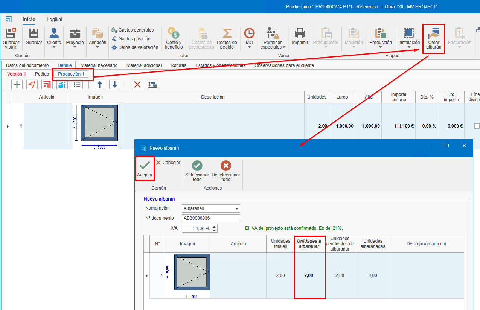Image resolution: width=480 pixels, height=310 pixels.
Task: Open Costes de pedido sigma icon
Action: [227, 33]
